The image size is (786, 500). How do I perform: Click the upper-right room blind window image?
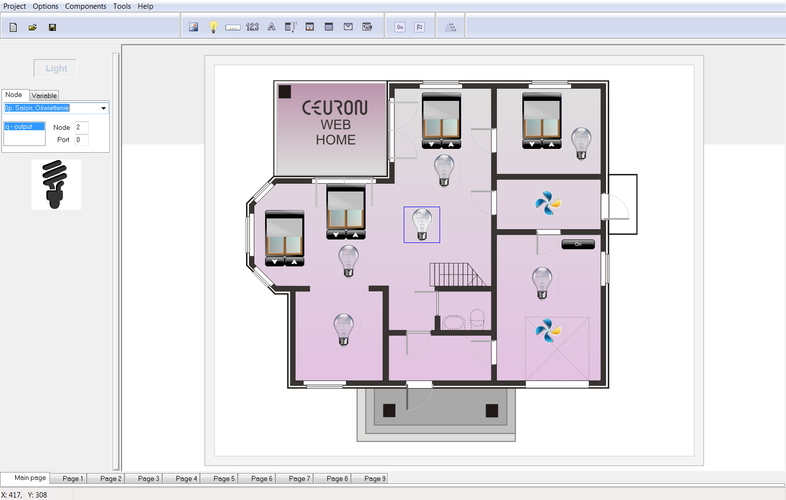point(542,116)
